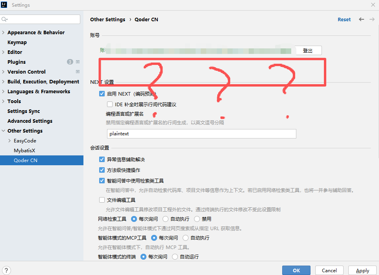This screenshot has width=379, height=275.
Task: Collapse the Other Settings node
Action: [x=3, y=131]
